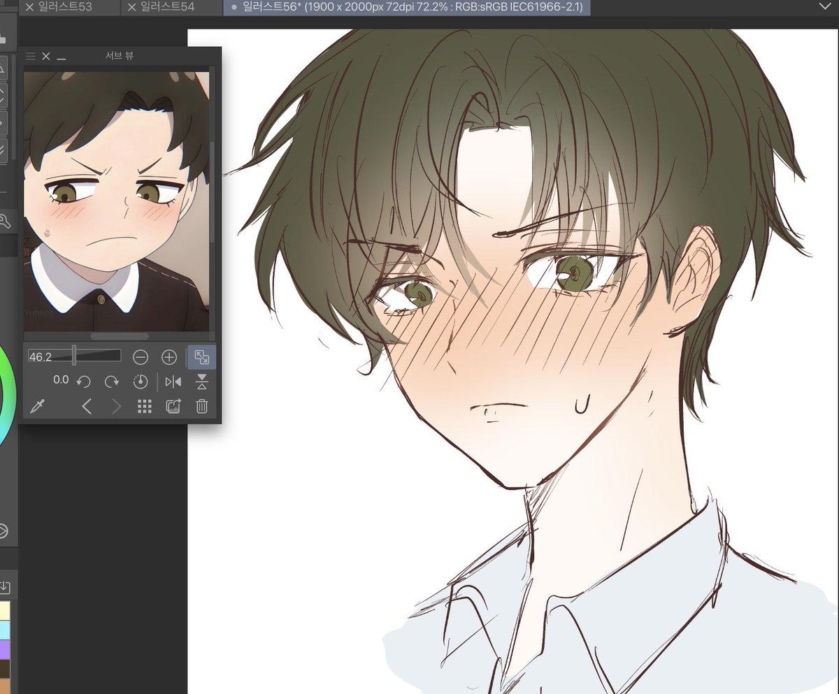Click the Sub View horizontal scrollbar
Screen dimensions: 839x694
click(120, 336)
